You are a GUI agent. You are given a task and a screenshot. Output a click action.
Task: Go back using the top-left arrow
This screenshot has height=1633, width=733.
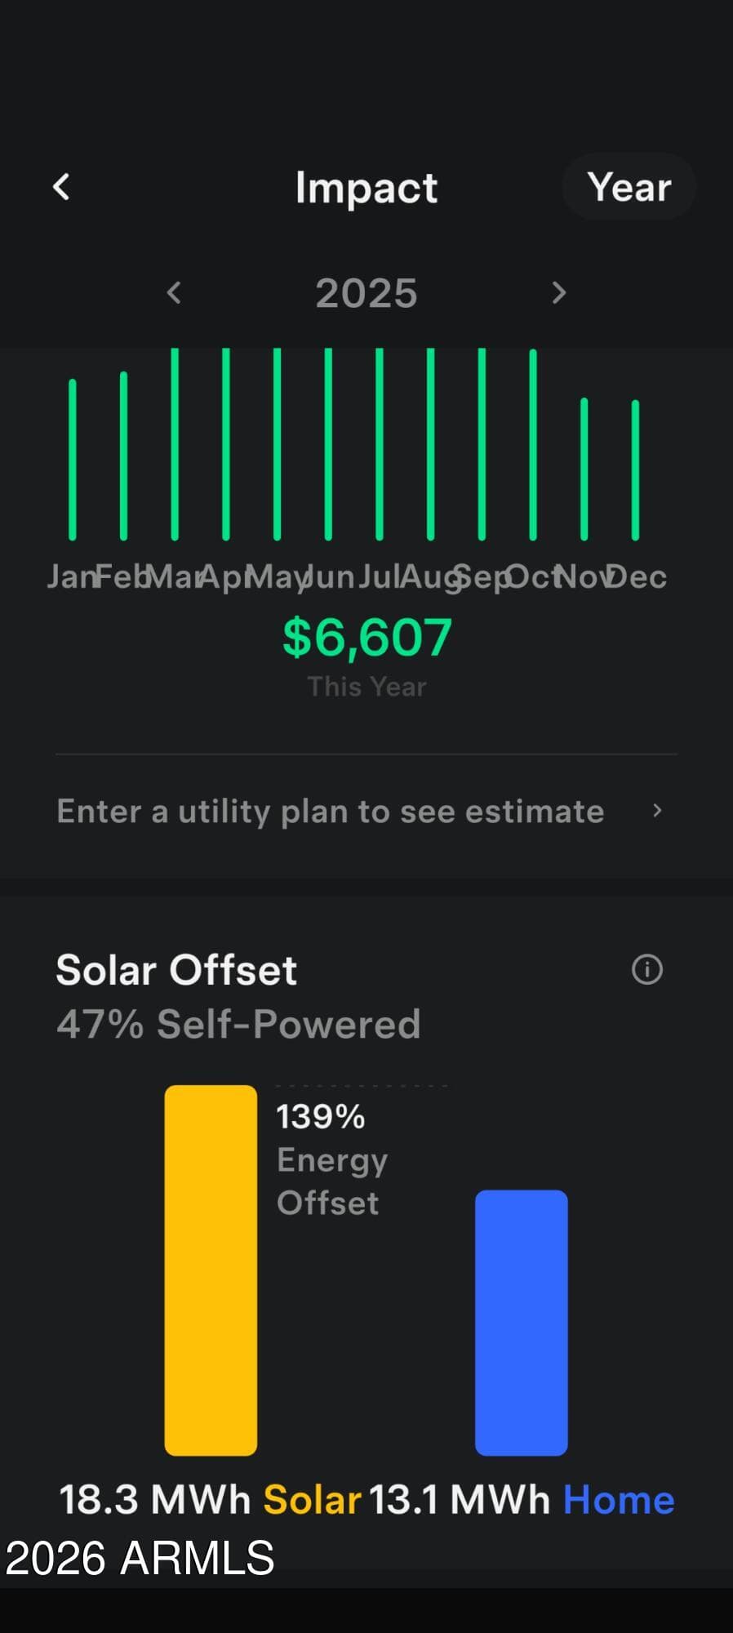click(61, 187)
